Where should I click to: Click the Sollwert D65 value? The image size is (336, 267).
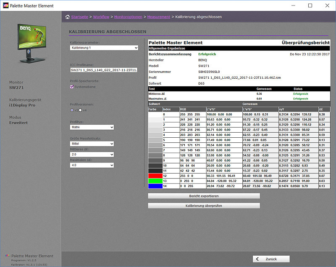(201, 83)
